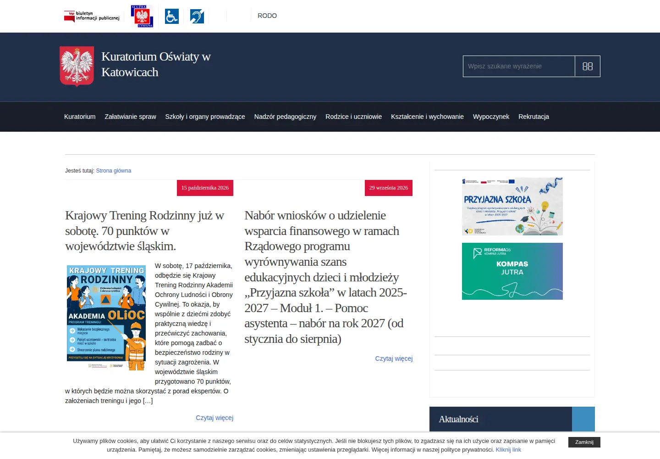Open the Krajowy Trening Rodzinny article headline
Screen dimensions: 660x459
pos(144,231)
